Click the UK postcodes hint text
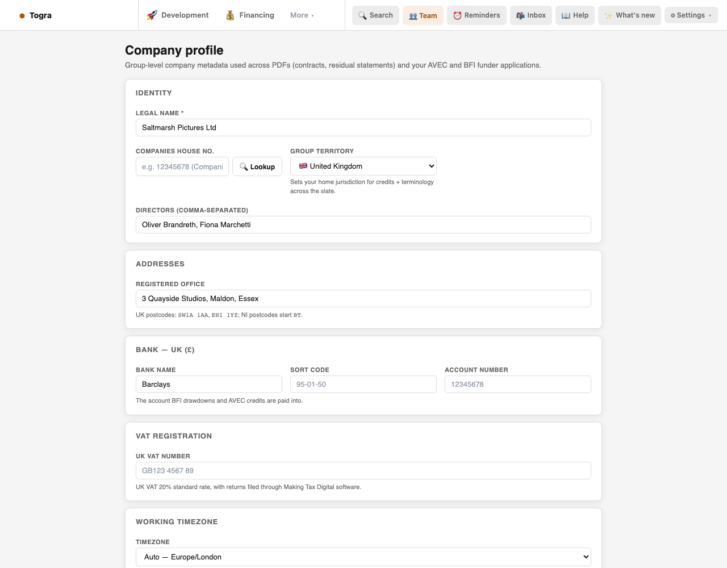This screenshot has width=727, height=568. click(x=219, y=315)
